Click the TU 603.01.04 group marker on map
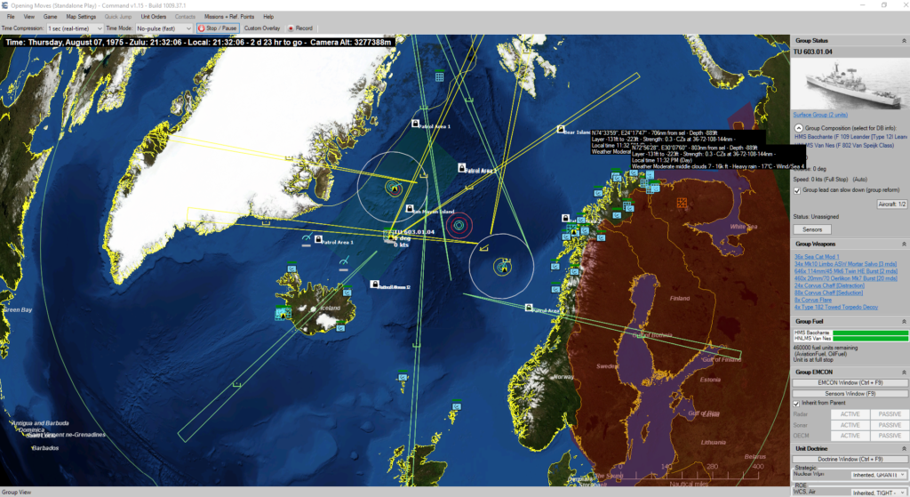 [388, 236]
